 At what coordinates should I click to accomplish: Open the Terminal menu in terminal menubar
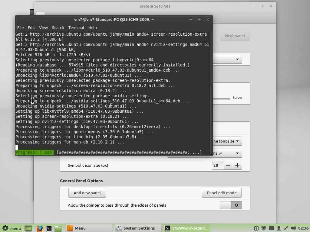[x=76, y=27]
